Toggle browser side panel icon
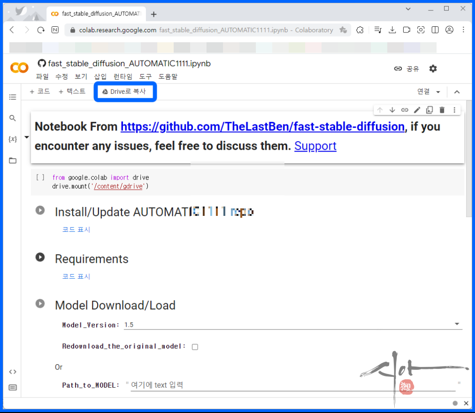 (x=435, y=30)
